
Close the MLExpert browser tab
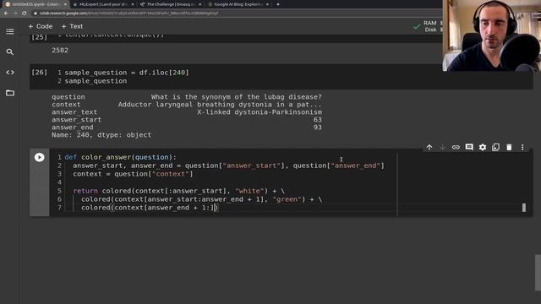[x=133, y=4]
